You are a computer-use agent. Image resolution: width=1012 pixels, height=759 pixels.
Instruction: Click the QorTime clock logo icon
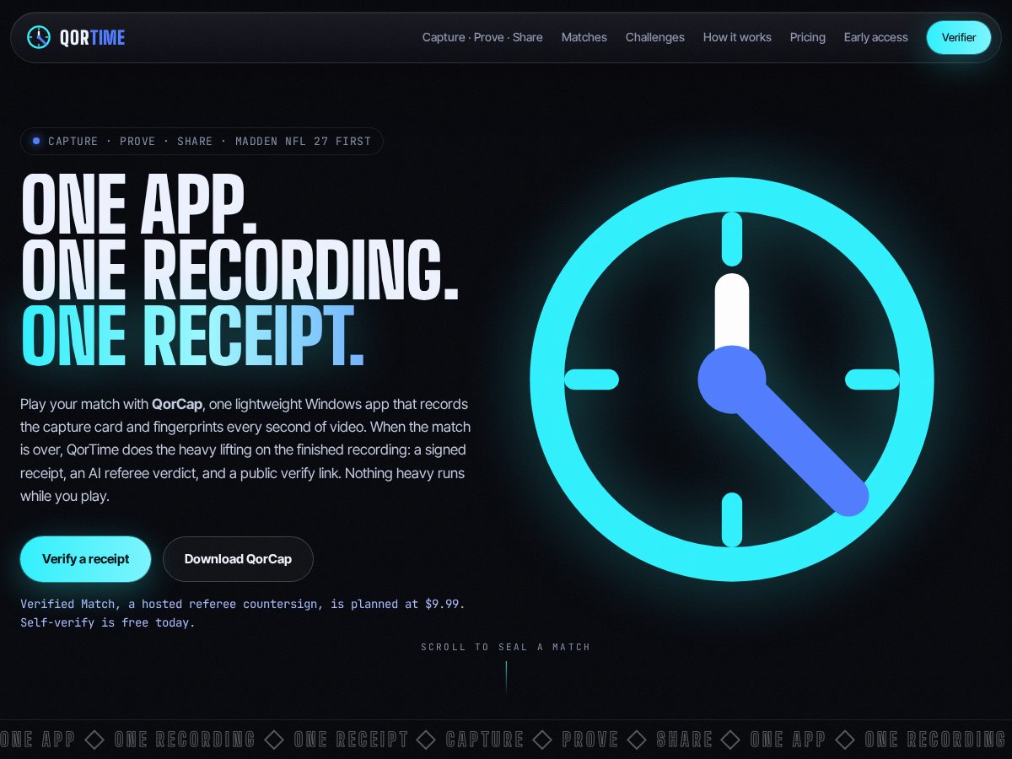[39, 37]
